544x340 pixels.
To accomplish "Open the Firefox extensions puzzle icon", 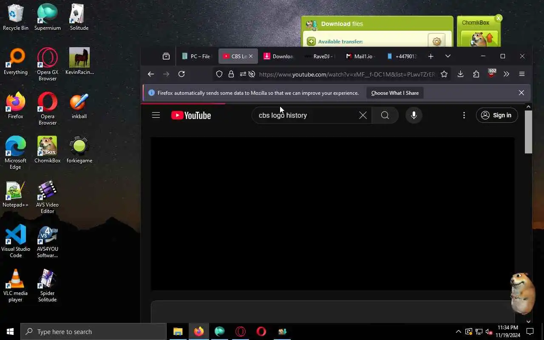I will [476, 74].
